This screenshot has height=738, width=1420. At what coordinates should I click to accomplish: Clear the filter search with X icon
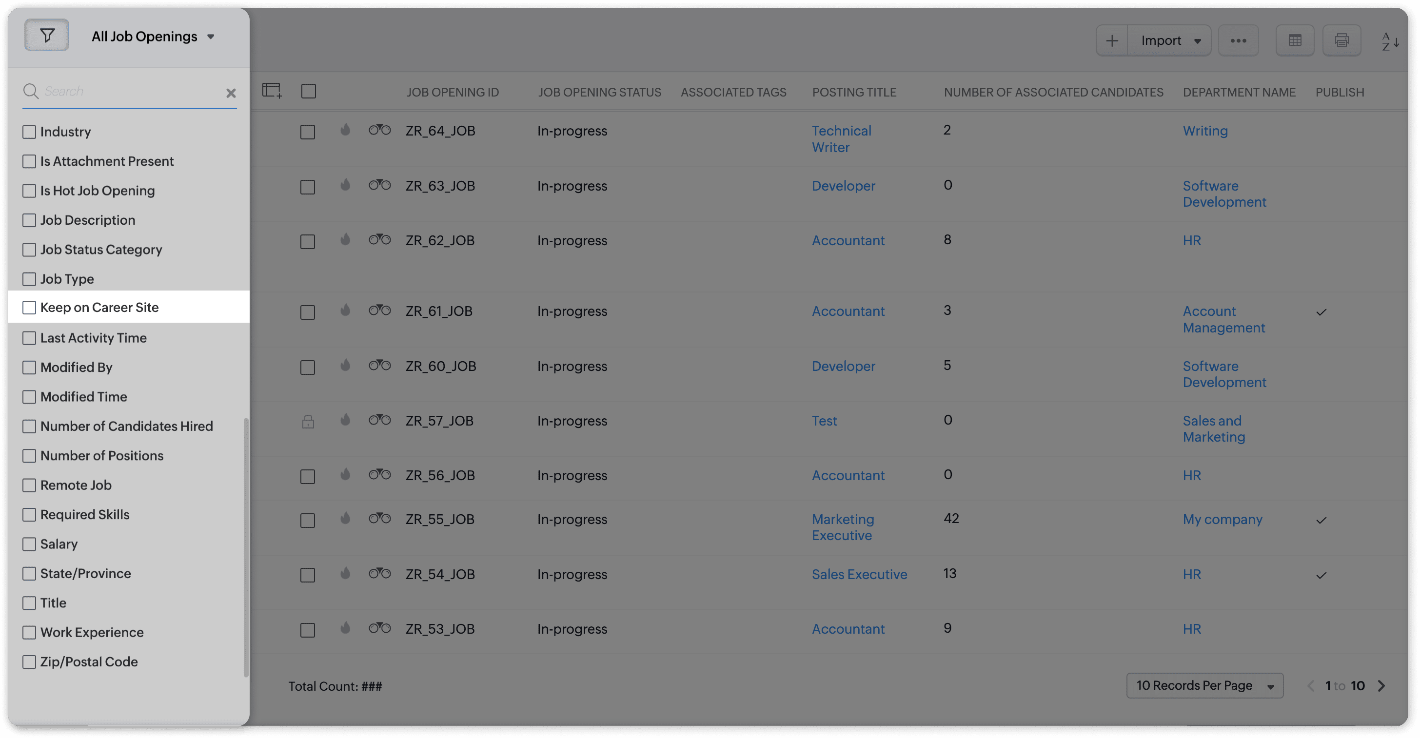[x=231, y=93]
